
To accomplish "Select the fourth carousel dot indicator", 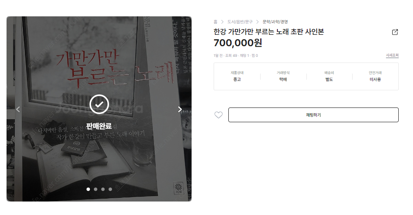I will coord(110,189).
